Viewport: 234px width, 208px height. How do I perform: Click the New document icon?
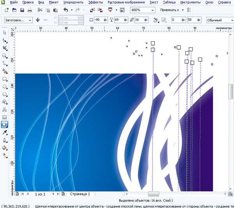point(7,10)
